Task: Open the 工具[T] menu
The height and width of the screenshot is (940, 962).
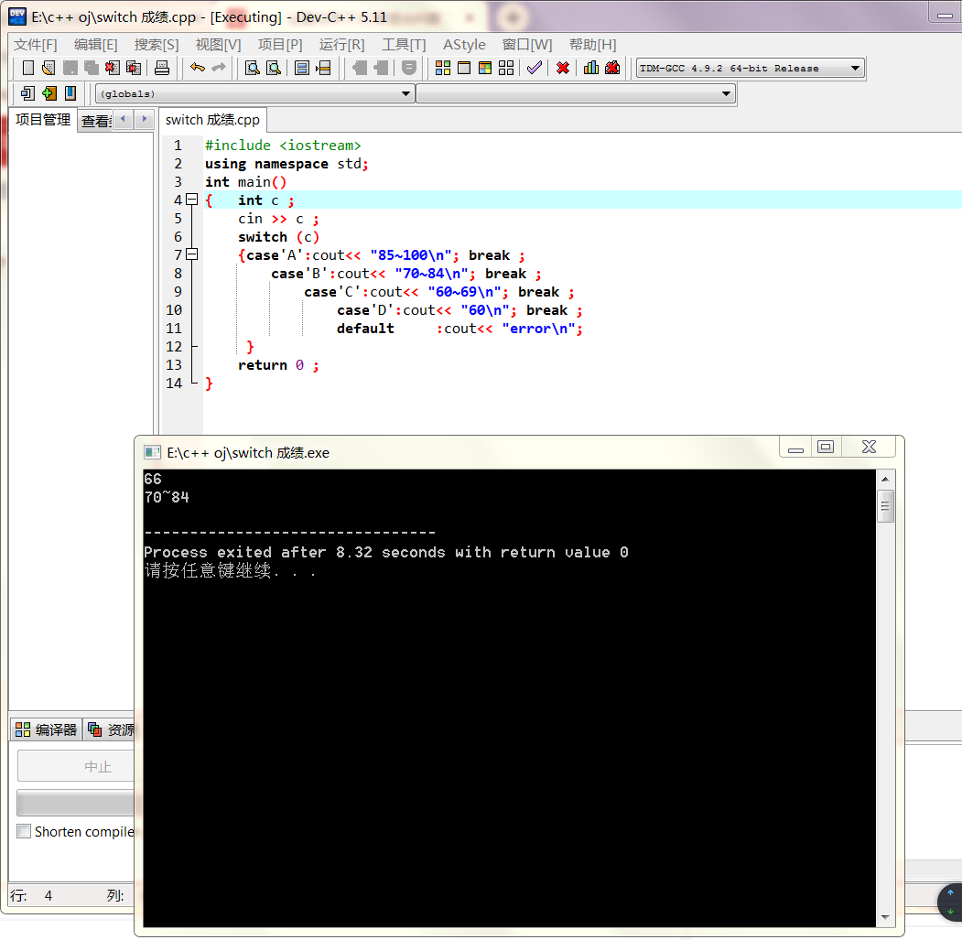Action: click(x=404, y=45)
